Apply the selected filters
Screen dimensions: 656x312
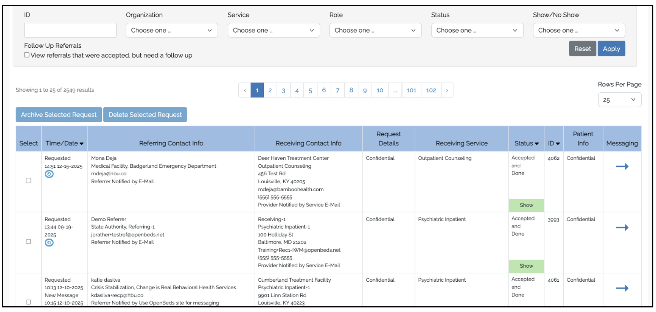611,48
